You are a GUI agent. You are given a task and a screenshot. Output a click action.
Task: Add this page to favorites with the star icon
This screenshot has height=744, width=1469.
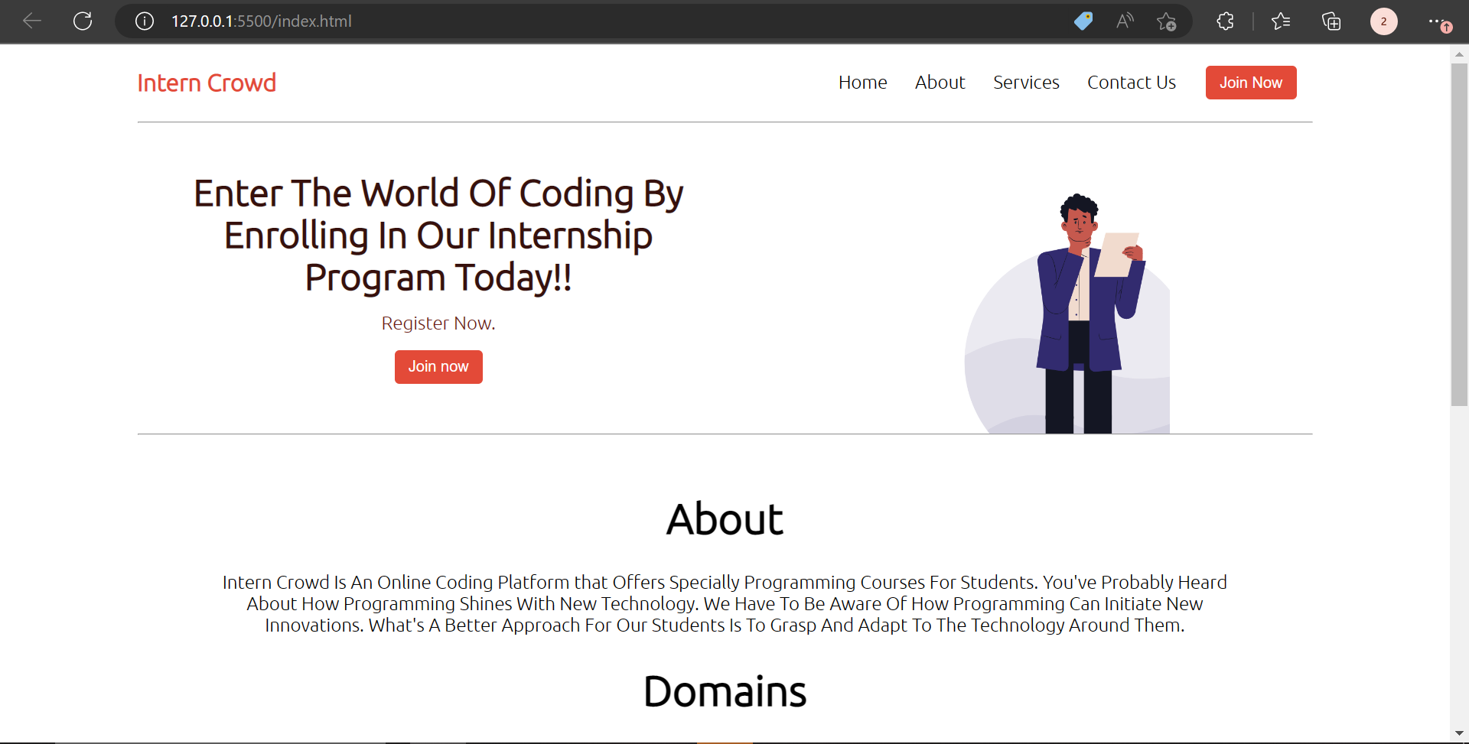coord(1166,21)
